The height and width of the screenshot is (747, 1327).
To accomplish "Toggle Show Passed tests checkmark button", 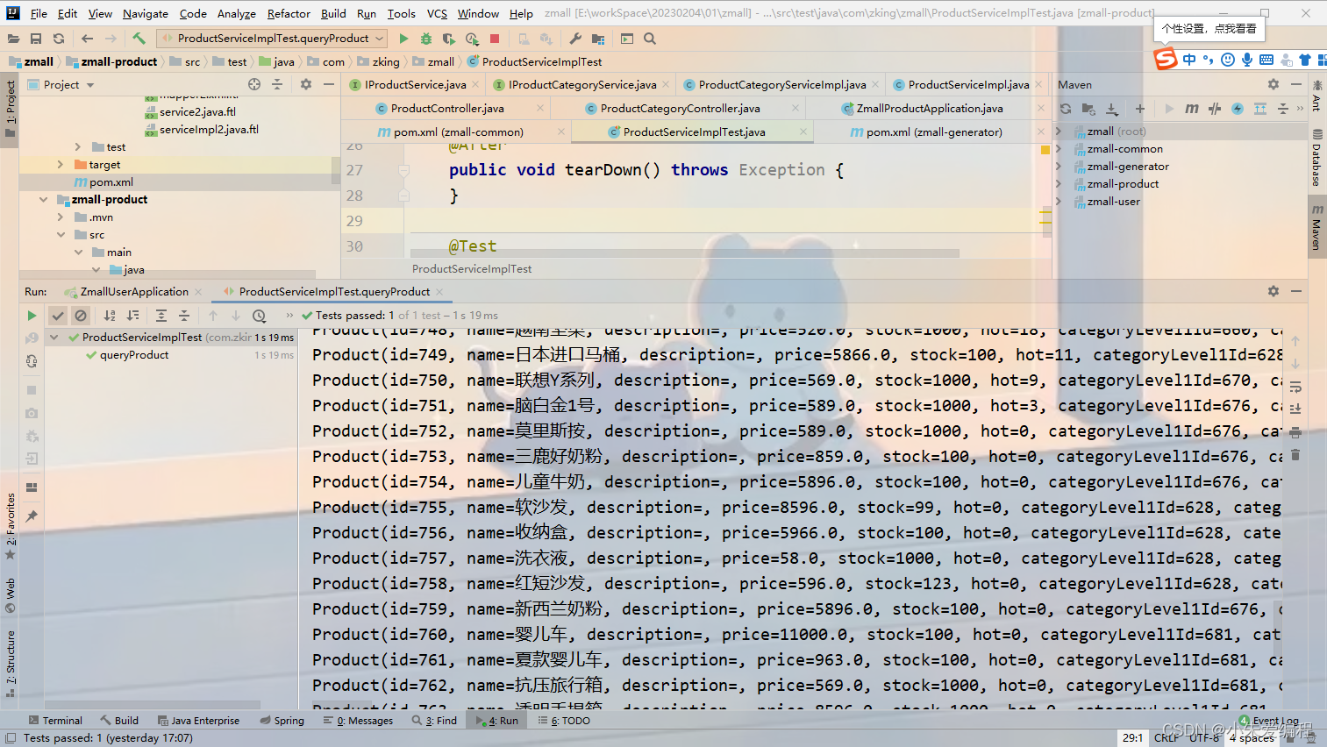I will pos(58,316).
